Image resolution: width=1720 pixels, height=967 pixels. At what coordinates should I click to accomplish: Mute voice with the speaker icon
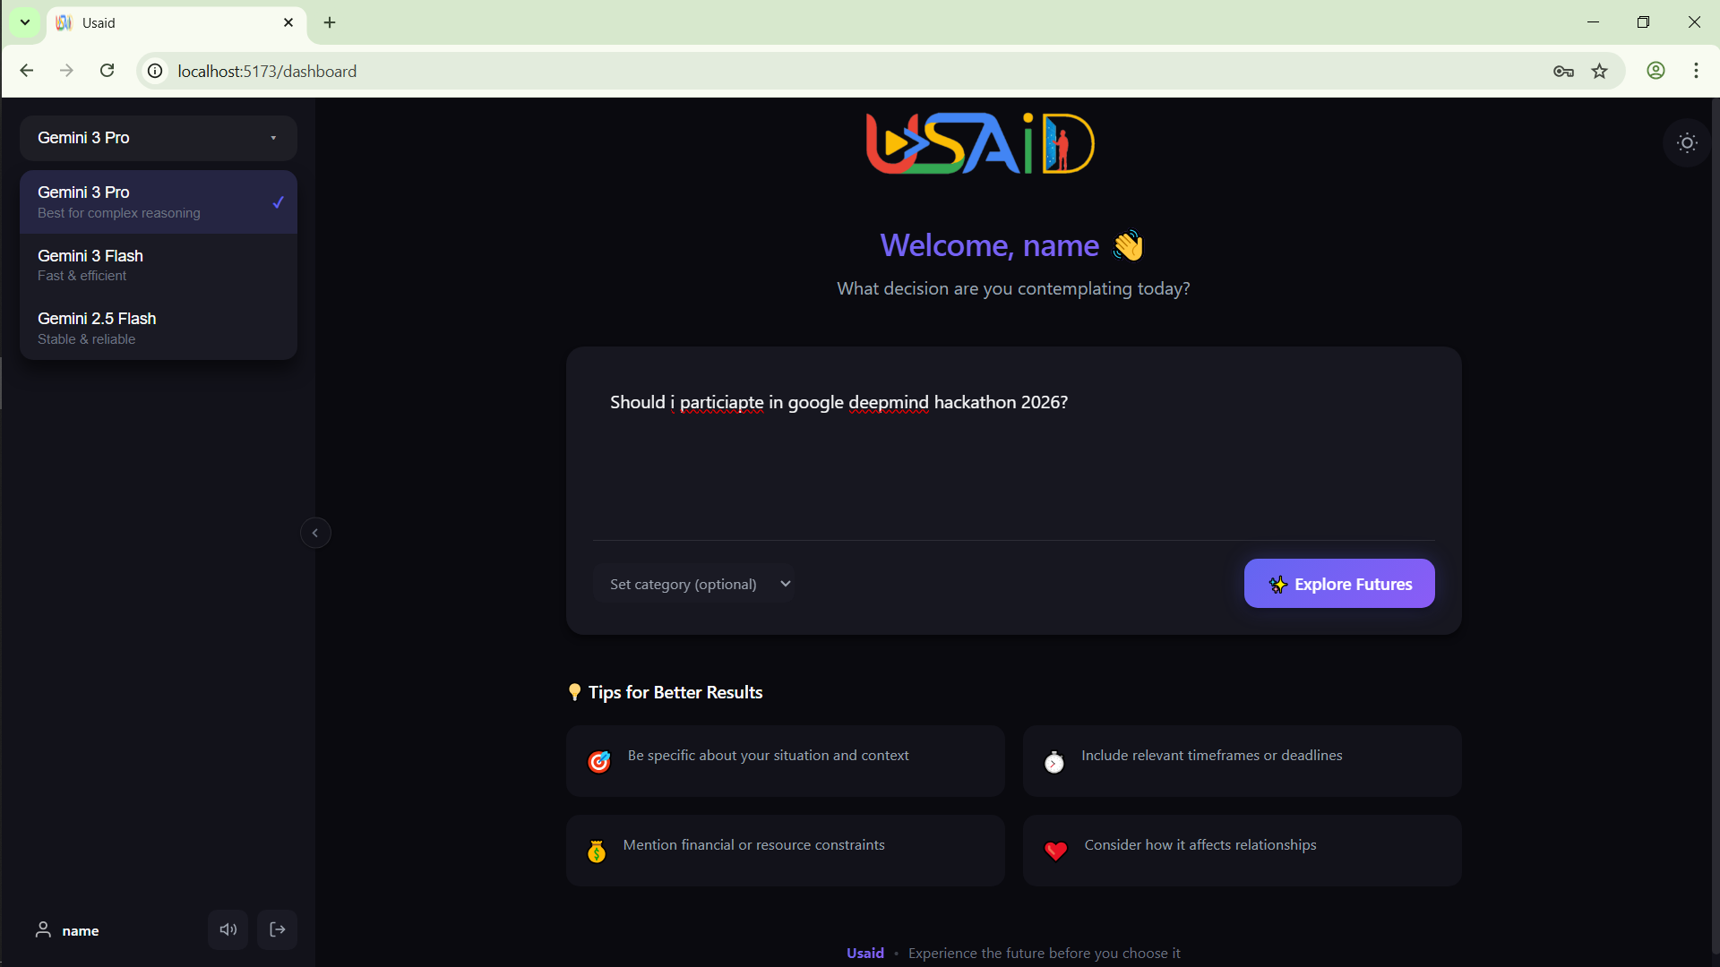point(228,929)
